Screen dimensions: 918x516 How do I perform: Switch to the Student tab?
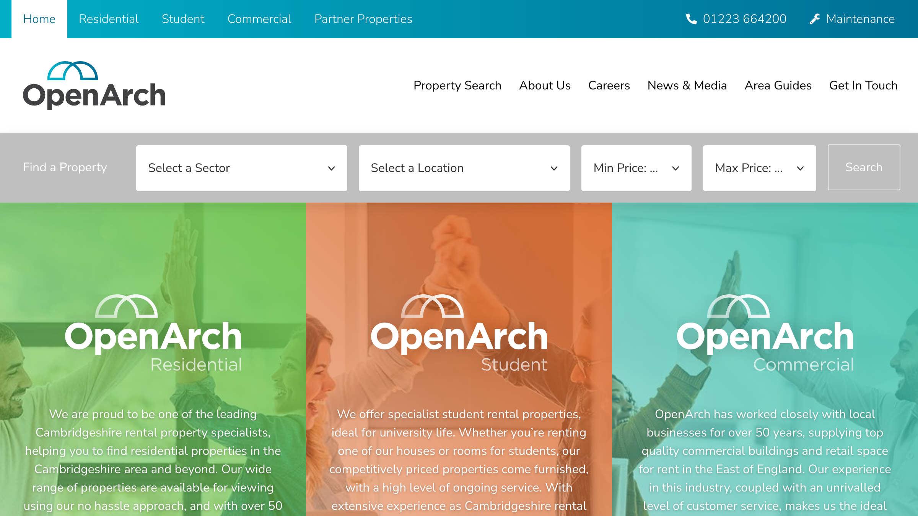point(183,19)
